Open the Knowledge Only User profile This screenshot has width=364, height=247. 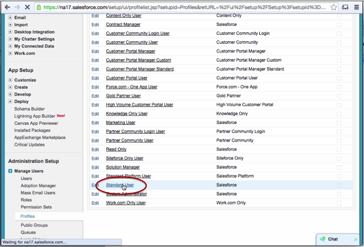(127, 114)
